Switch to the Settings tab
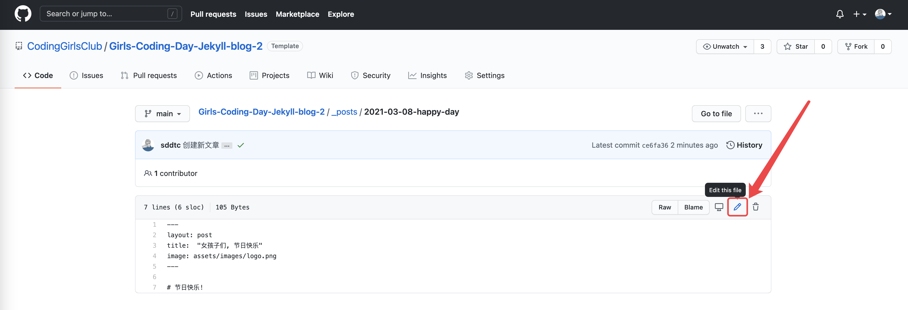 coord(485,75)
